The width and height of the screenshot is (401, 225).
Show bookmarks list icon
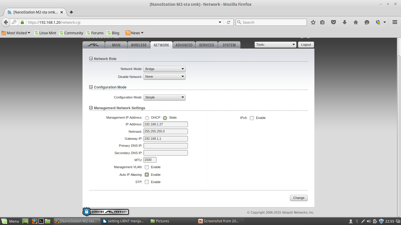(x=322, y=22)
